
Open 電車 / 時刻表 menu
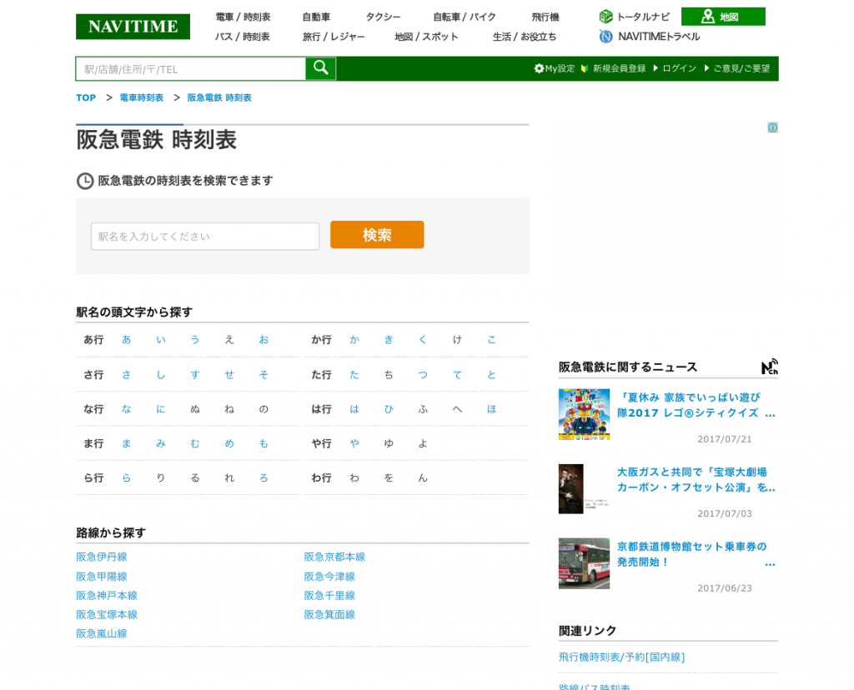[243, 17]
